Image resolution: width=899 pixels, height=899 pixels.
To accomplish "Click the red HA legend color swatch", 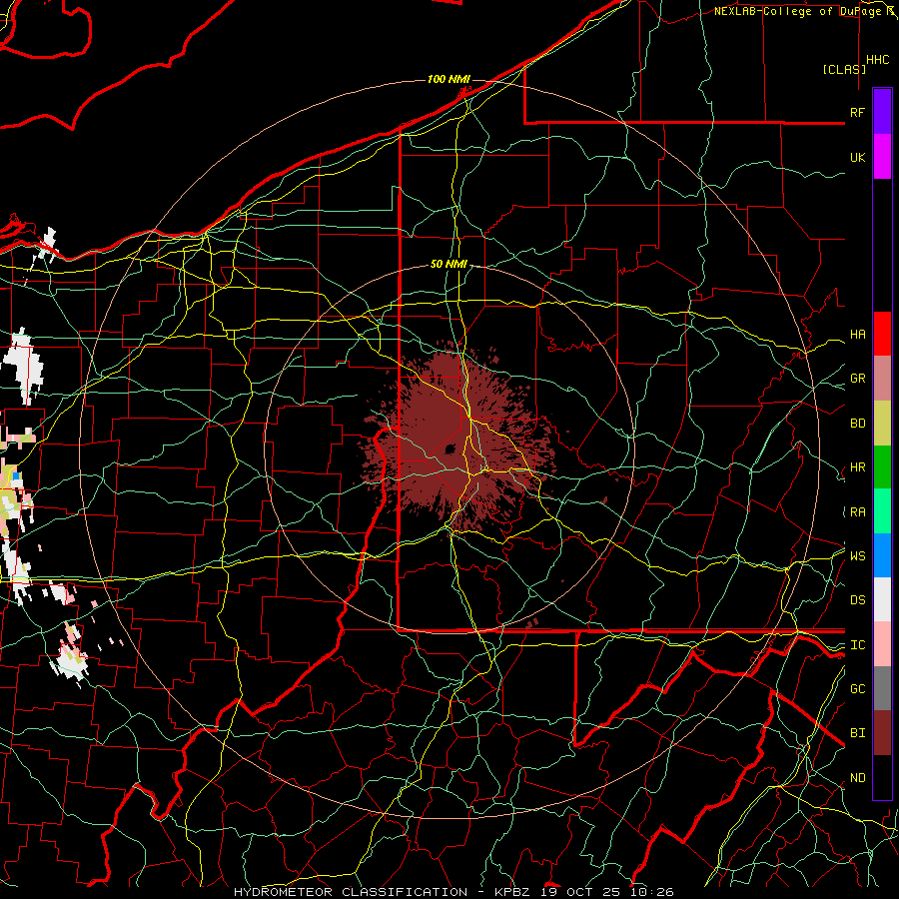I will 882,334.
